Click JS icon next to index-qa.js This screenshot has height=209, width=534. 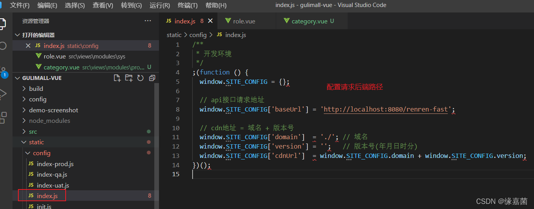point(31,174)
